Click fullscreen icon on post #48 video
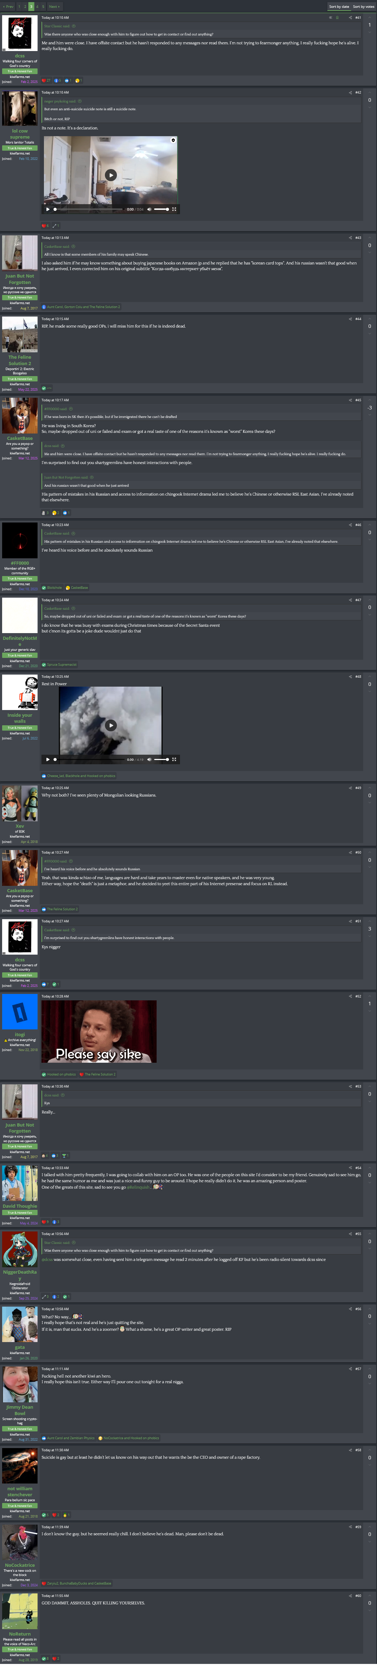This screenshot has height=1665, width=377. [174, 759]
